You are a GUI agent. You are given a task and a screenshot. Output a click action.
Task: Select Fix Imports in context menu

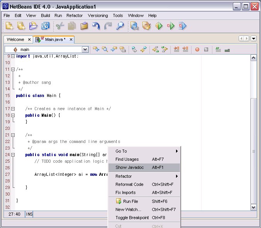tap(144, 192)
